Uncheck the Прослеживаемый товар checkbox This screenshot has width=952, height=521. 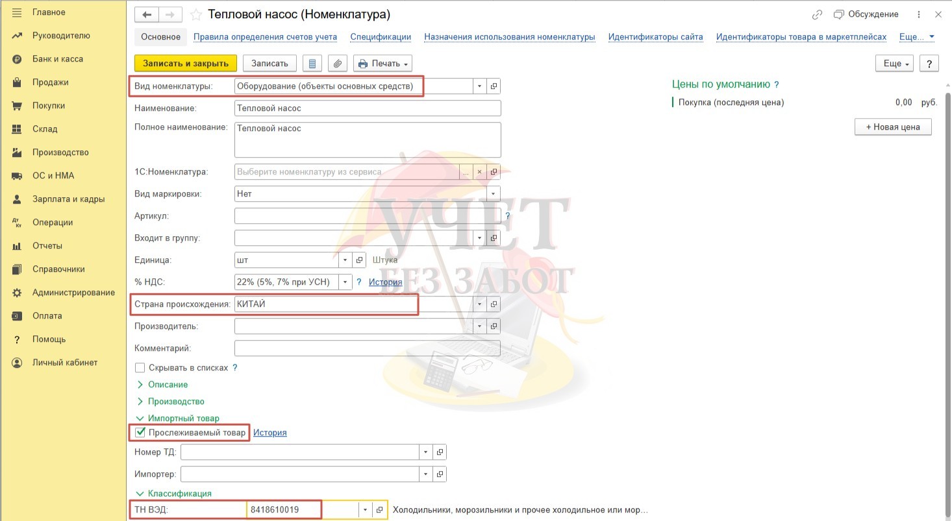point(140,433)
